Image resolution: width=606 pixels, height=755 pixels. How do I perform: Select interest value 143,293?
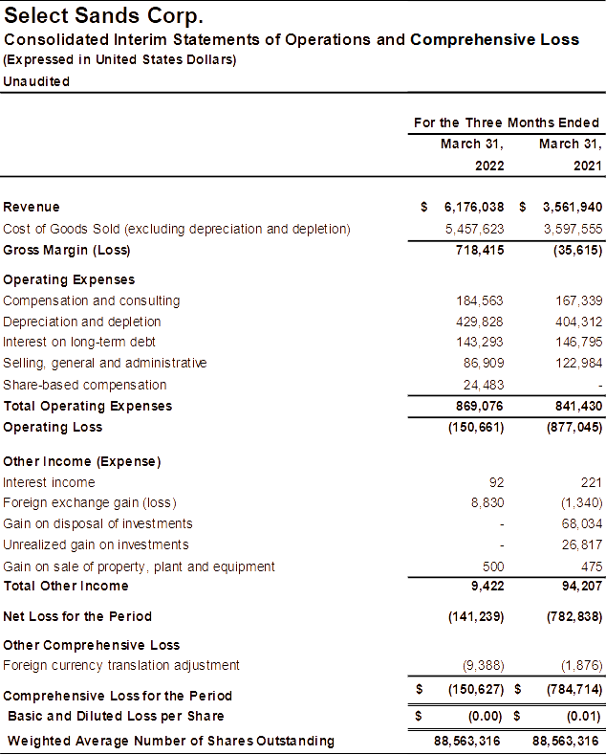(480, 342)
